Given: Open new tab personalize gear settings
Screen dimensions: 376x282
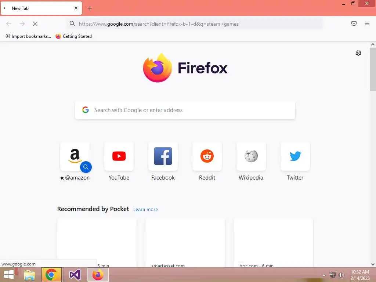Looking at the screenshot, I should click(358, 53).
